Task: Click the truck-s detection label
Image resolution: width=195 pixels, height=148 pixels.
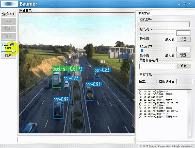Action: [x=66, y=69]
